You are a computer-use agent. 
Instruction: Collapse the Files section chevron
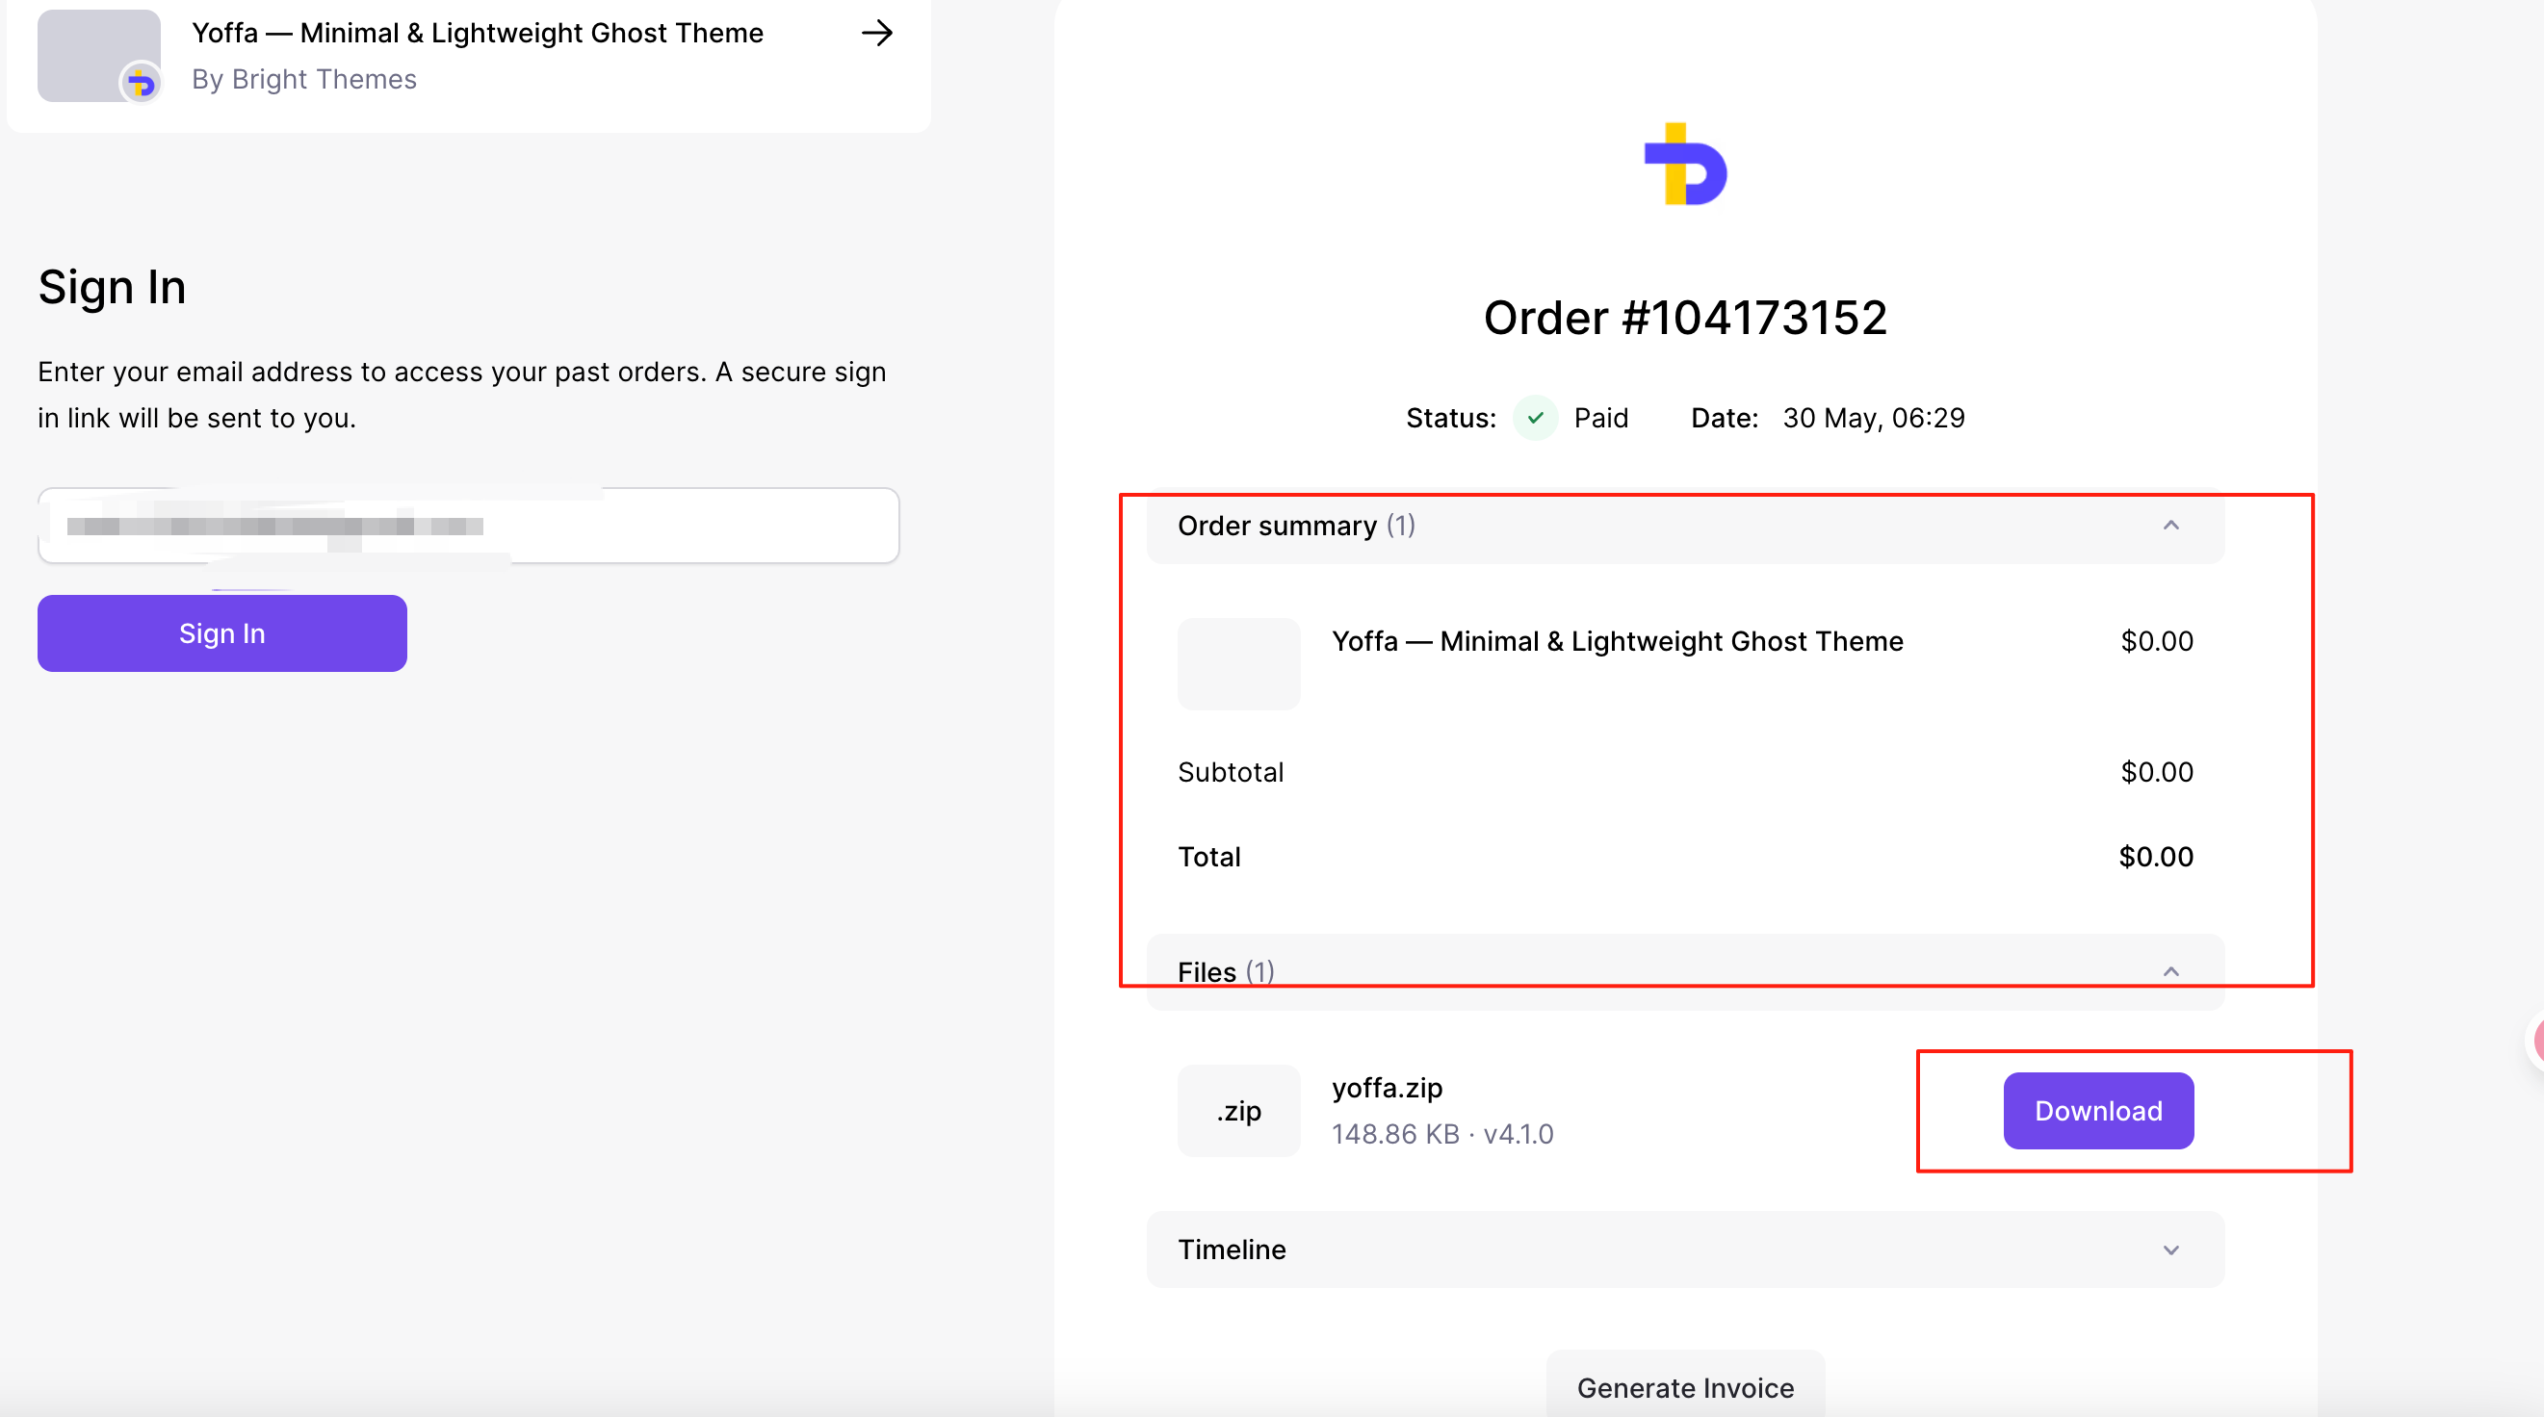point(2170,971)
